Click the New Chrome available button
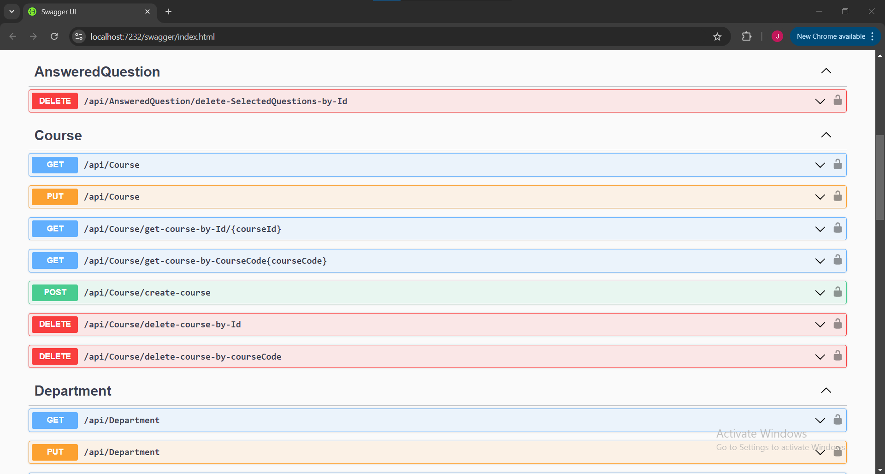The height and width of the screenshot is (474, 885). pyautogui.click(x=831, y=37)
